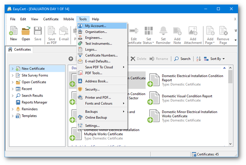The image size is (246, 165).
Task: Click the Search button
Action: click(182, 59)
